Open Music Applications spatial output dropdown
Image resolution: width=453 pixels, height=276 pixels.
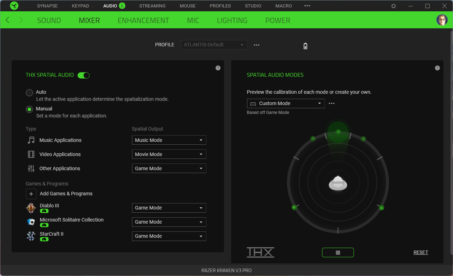pos(169,140)
